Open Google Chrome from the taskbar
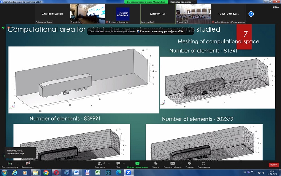Image resolution: width=281 pixels, height=176 pixels. click(x=46, y=173)
